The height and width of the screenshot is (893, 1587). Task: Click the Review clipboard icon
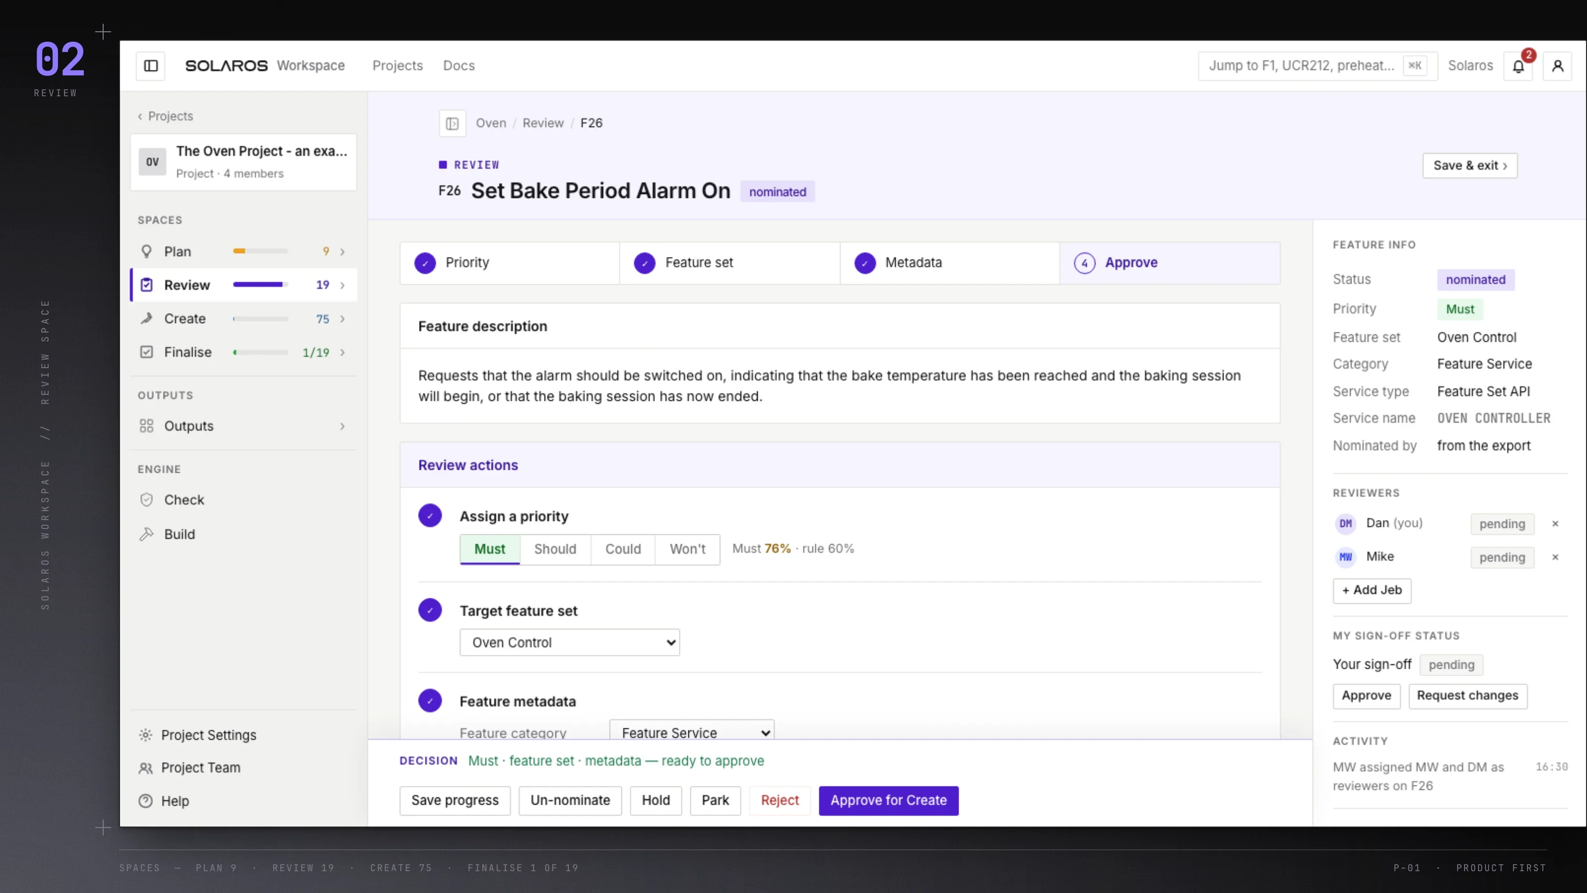coord(147,285)
